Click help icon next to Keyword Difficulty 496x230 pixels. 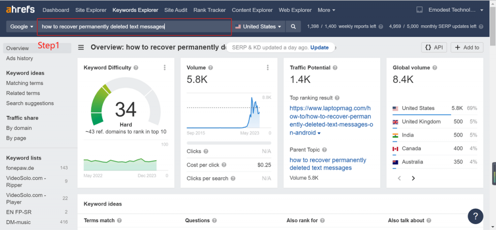(x=136, y=68)
